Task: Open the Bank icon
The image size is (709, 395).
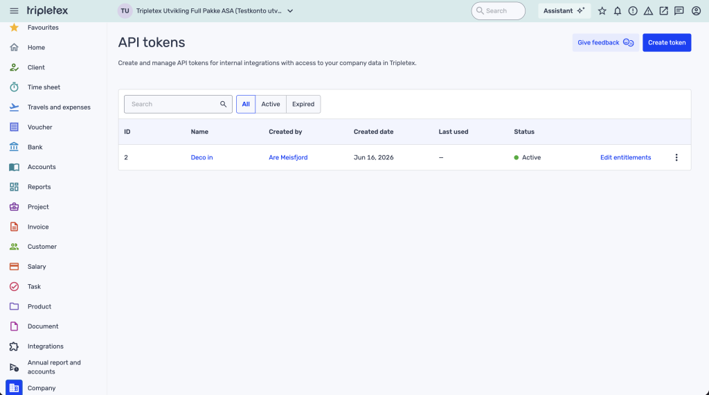Action: point(14,147)
